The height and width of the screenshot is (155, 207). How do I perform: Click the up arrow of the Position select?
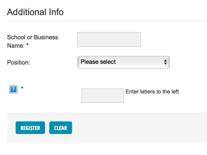click(165, 60)
